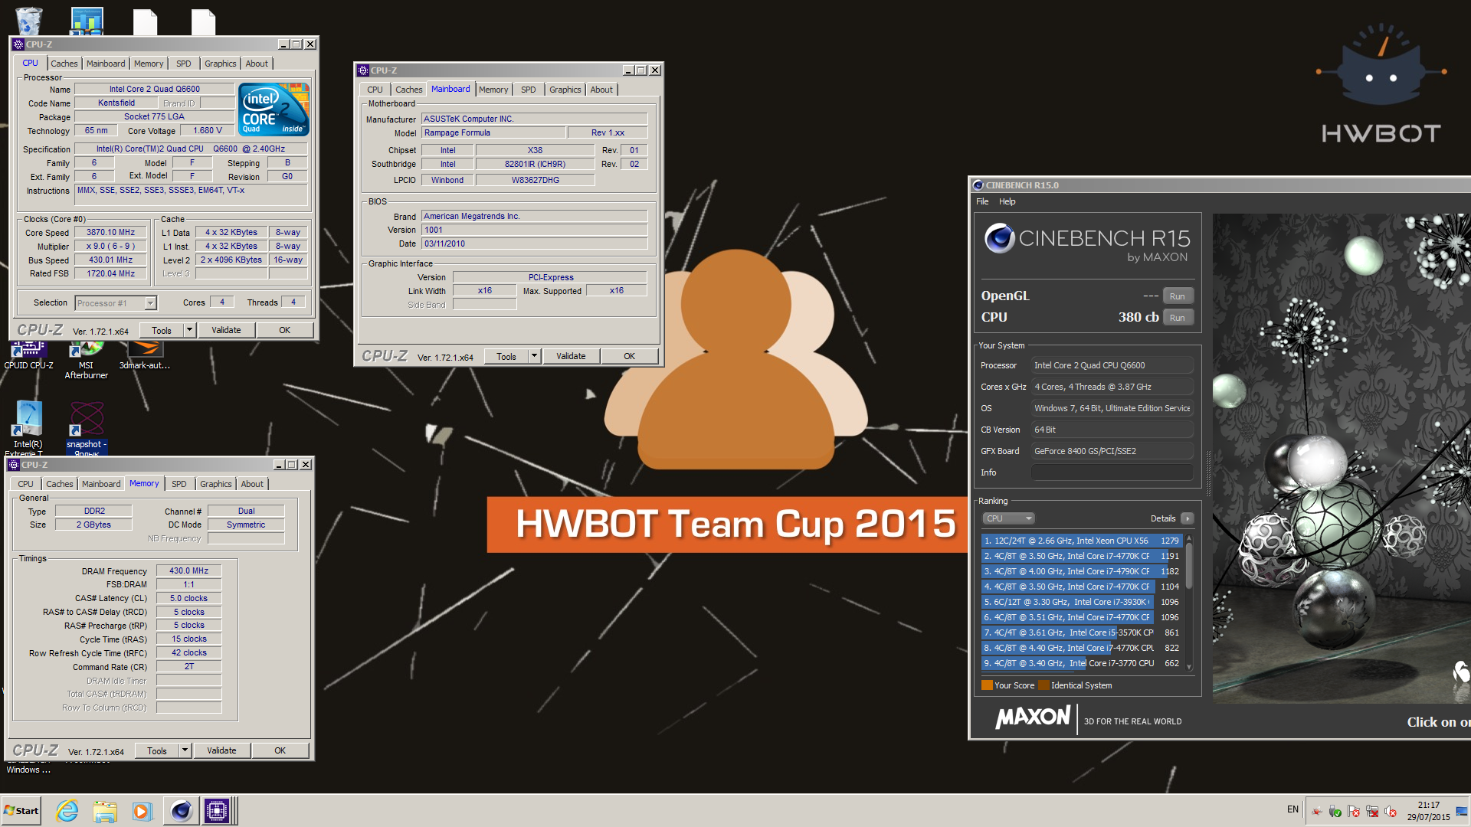
Task: Open the snapshot desktop shortcut
Action: 87,427
